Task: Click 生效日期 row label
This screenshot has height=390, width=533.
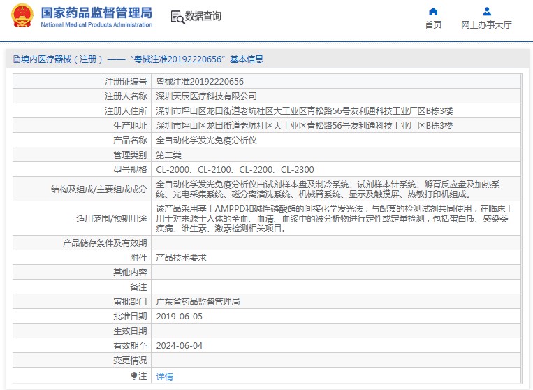Action: tap(130, 331)
